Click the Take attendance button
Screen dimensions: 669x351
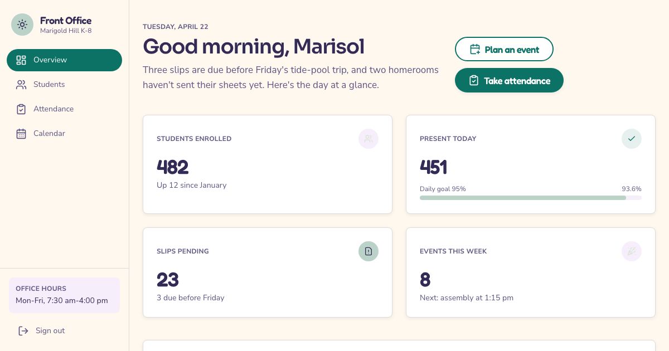509,80
